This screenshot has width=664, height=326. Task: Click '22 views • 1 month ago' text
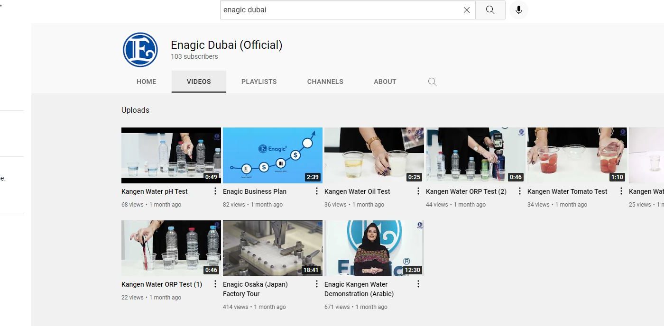pos(151,298)
